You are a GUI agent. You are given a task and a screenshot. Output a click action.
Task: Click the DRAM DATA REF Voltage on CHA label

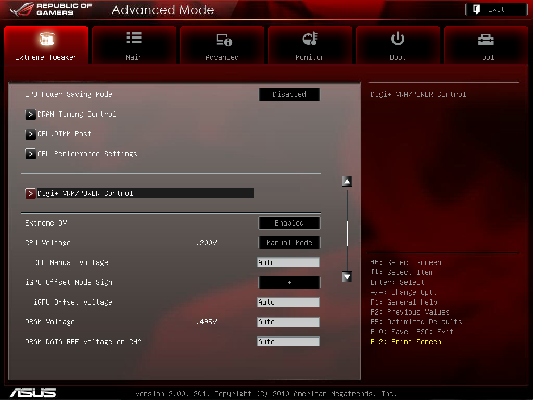pos(83,342)
